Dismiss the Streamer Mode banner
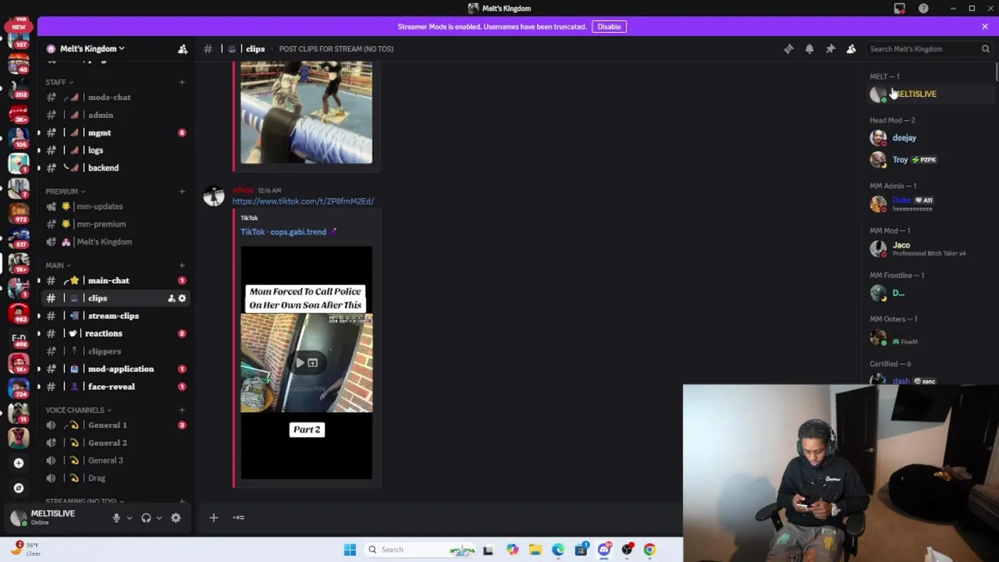 [985, 27]
